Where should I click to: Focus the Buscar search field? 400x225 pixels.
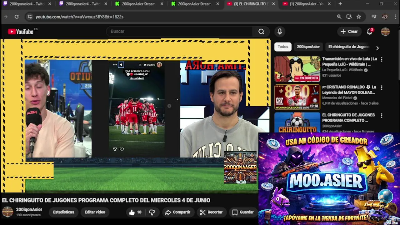tap(180, 31)
